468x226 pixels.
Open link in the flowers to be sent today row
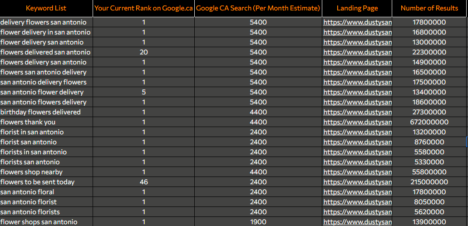pyautogui.click(x=357, y=182)
